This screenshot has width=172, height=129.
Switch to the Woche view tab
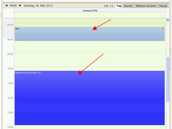click(128, 6)
